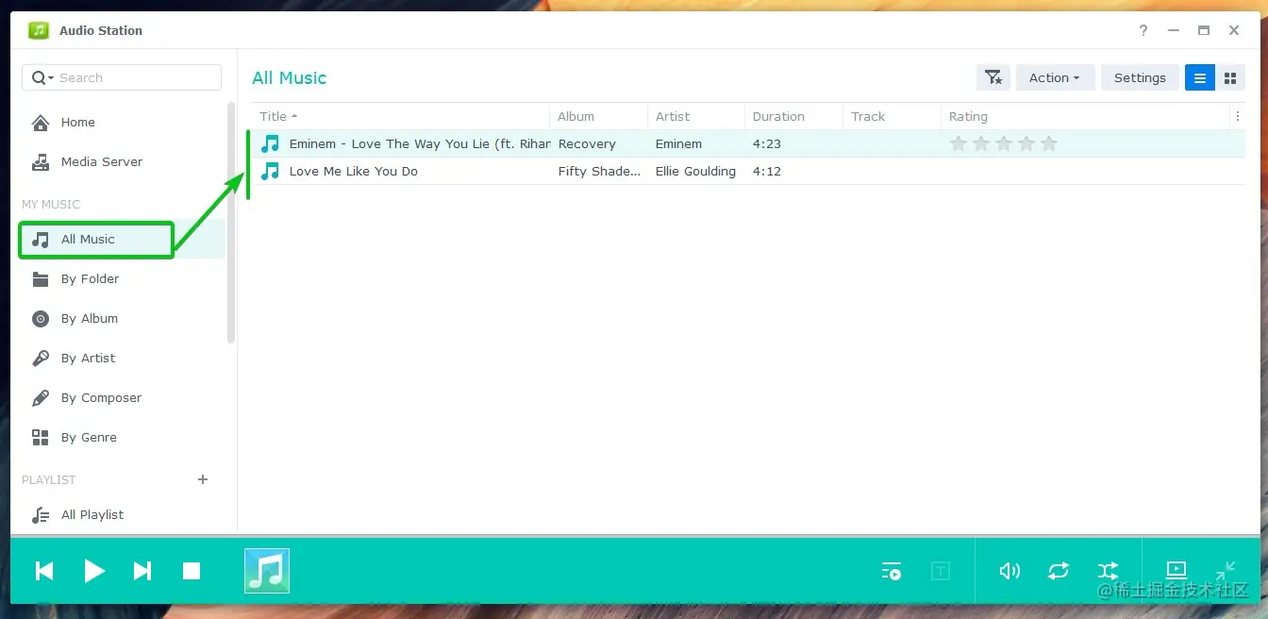The height and width of the screenshot is (619, 1268).
Task: Show lyrics with the T icon
Action: [940, 571]
